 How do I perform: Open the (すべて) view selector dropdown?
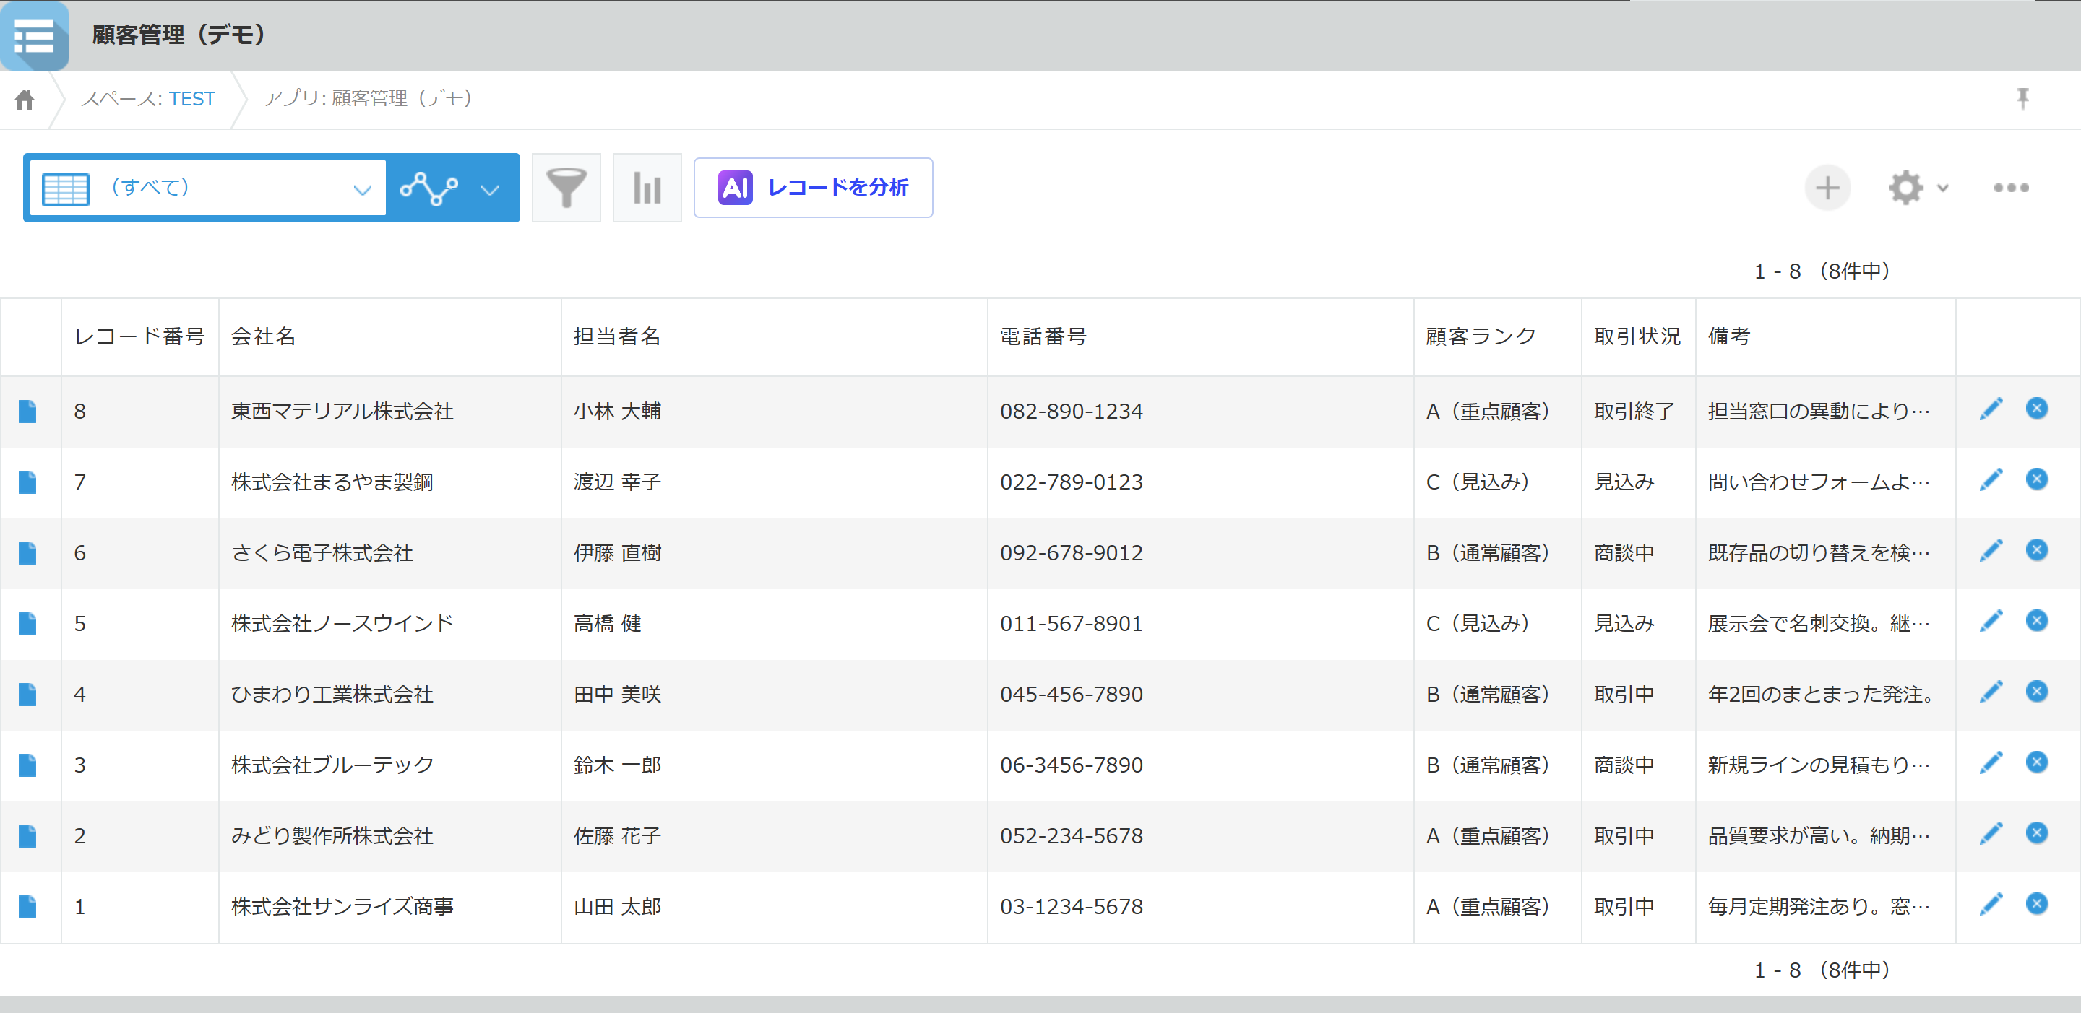click(207, 188)
